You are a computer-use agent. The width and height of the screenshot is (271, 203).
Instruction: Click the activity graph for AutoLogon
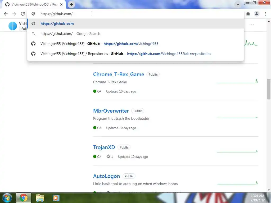237,183
